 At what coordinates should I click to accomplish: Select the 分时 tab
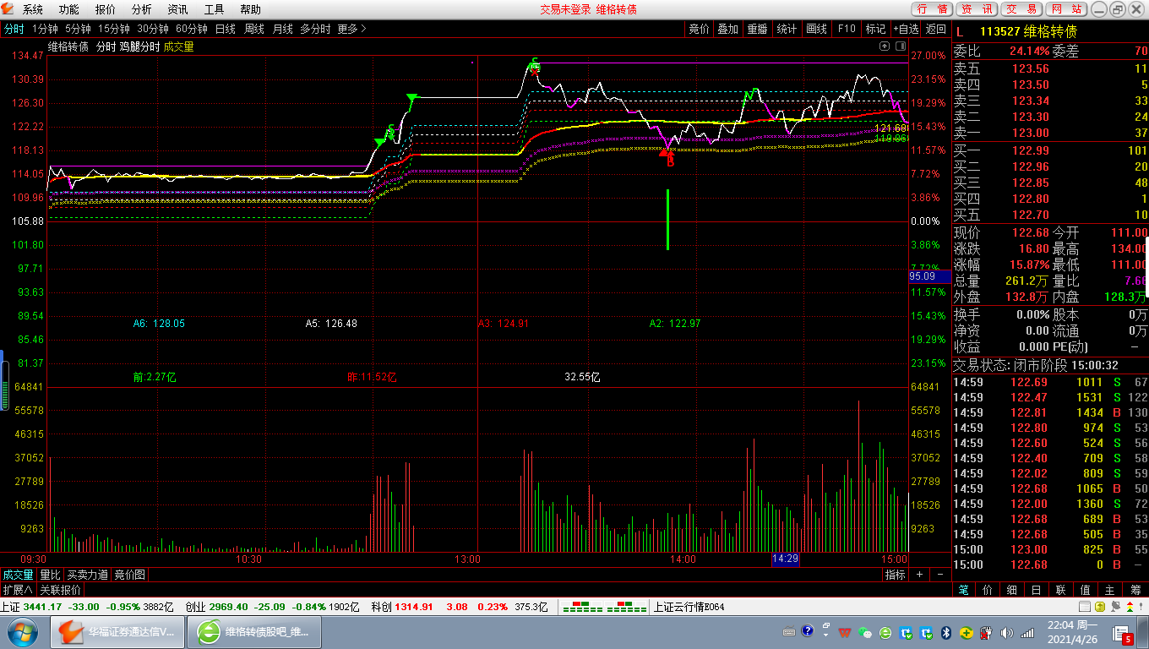coord(14,29)
